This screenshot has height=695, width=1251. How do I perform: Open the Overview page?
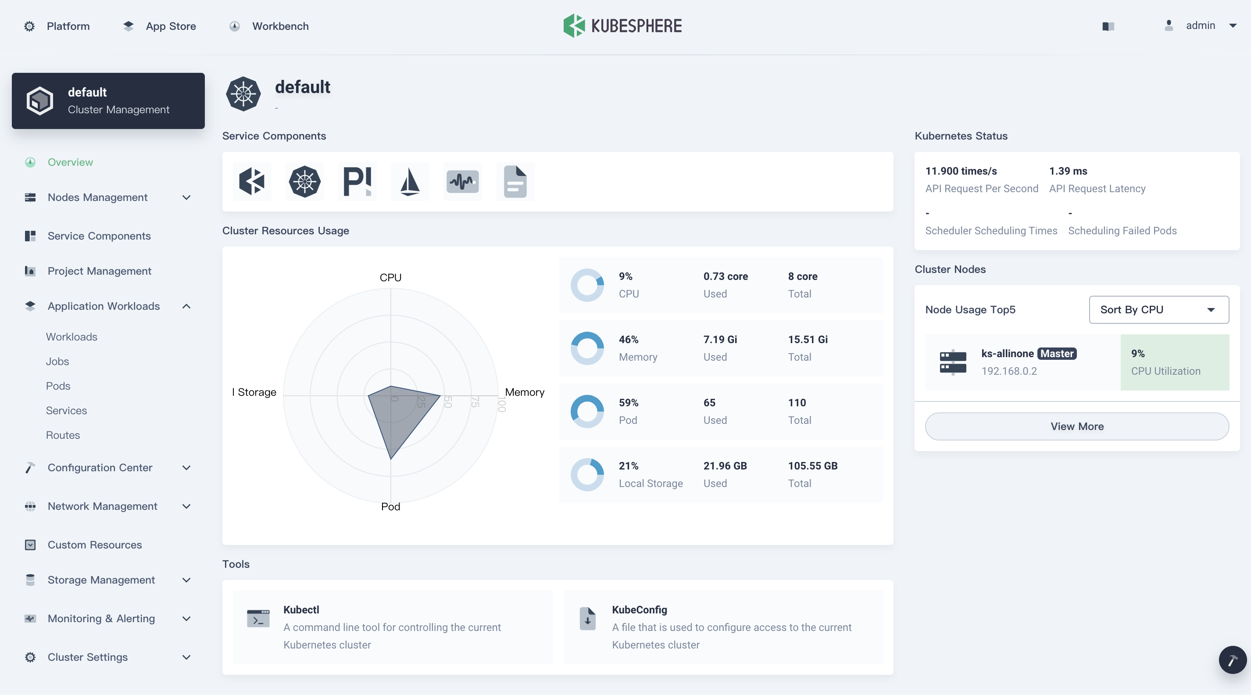pyautogui.click(x=71, y=162)
